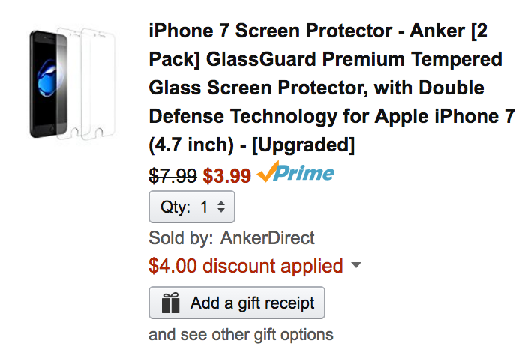
Task: Click the glass protector sheet in image
Action: point(90,82)
